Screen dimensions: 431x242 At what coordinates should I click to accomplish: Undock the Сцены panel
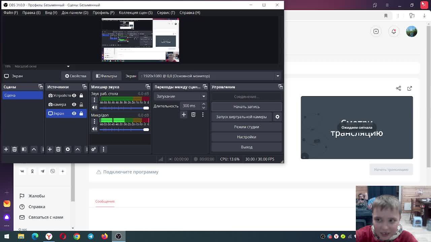pyautogui.click(x=40, y=87)
